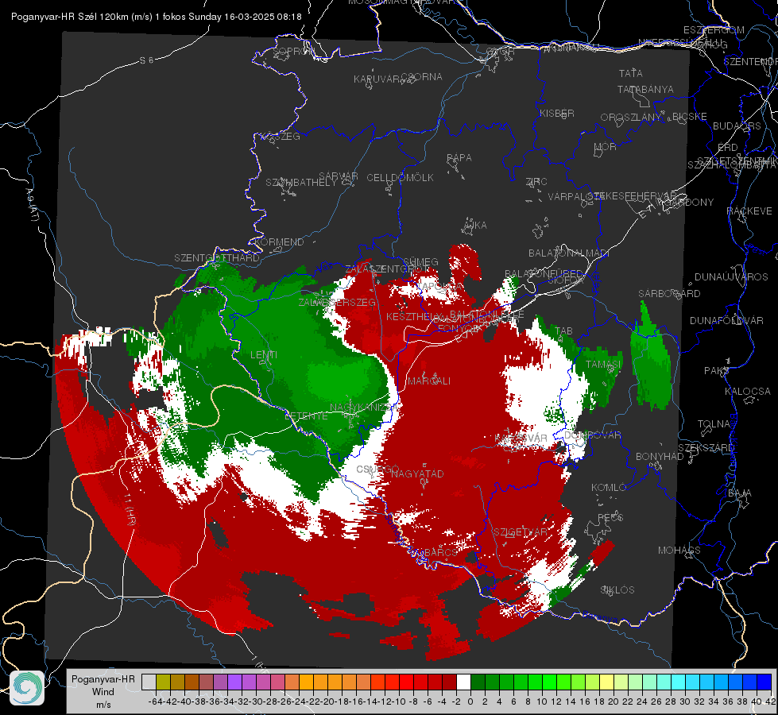
Task: Click the MOHÁCS city label
Action: click(x=679, y=550)
